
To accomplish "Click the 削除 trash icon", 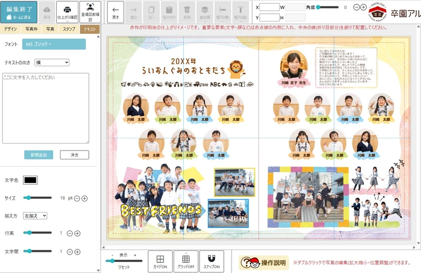I will click(x=187, y=12).
